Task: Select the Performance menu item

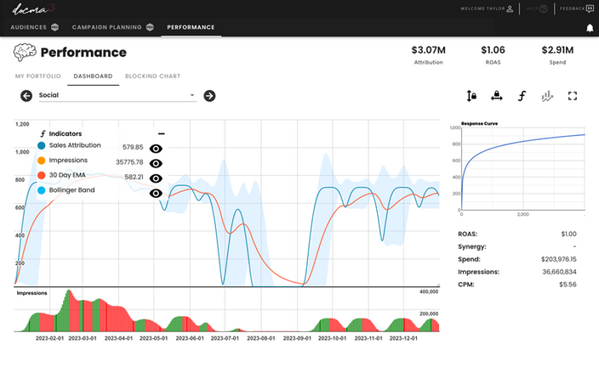Action: point(191,27)
